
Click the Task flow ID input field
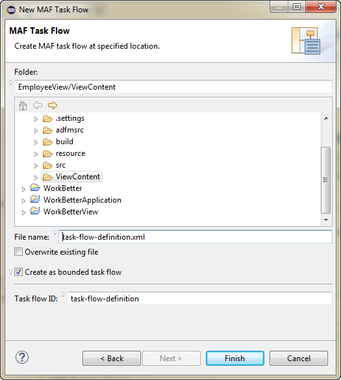(199, 298)
